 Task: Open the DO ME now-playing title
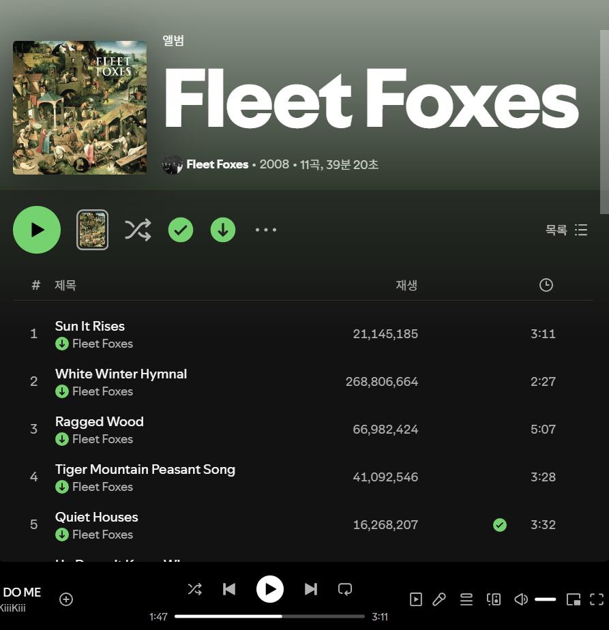22,592
